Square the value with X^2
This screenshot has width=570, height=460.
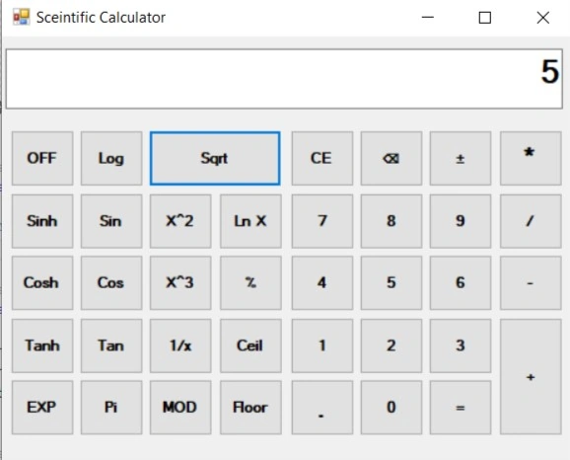click(180, 221)
